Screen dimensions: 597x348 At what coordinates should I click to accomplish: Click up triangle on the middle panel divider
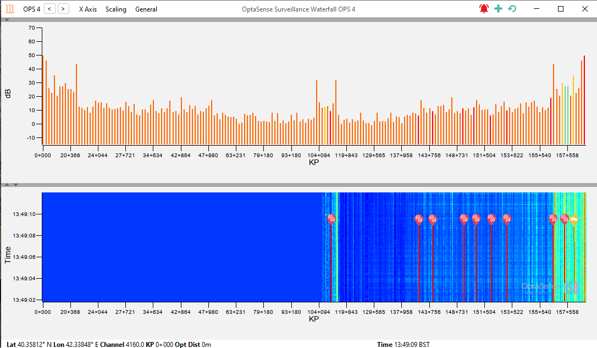7,185
